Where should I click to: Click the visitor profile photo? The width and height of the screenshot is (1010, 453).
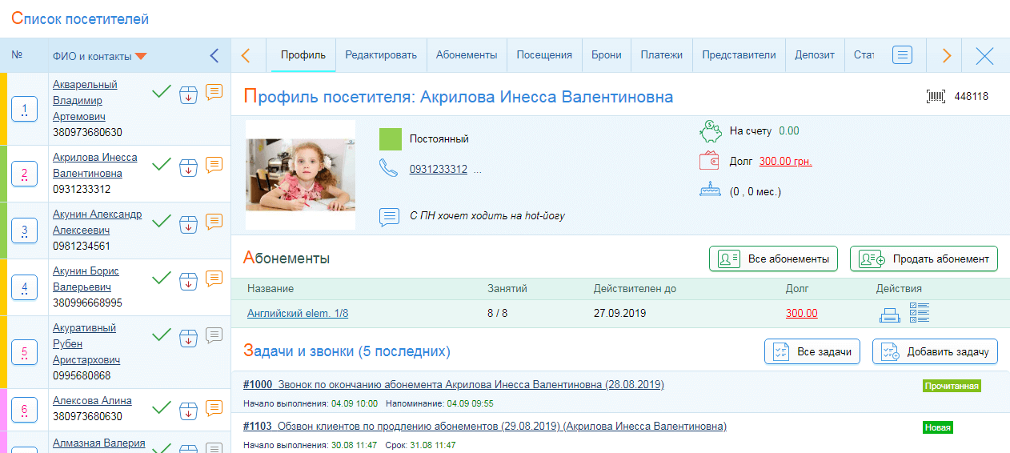click(300, 174)
